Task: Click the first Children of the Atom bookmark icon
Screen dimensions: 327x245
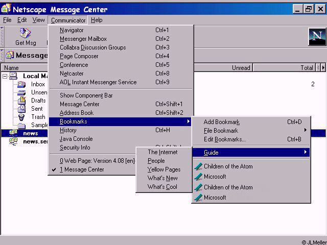Action: pos(198,166)
